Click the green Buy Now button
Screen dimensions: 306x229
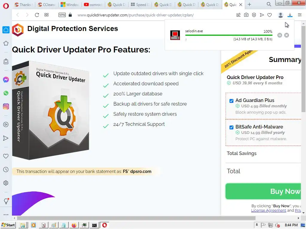(x=263, y=191)
